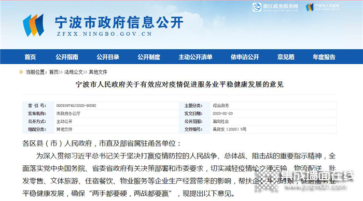Select the 公开目录 navigation tab

click(x=108, y=57)
